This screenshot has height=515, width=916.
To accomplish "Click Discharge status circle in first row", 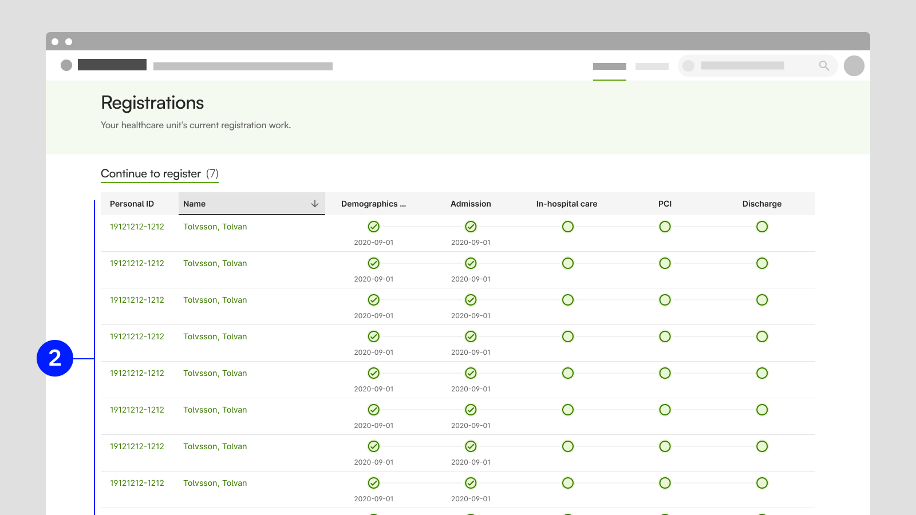I will [762, 227].
